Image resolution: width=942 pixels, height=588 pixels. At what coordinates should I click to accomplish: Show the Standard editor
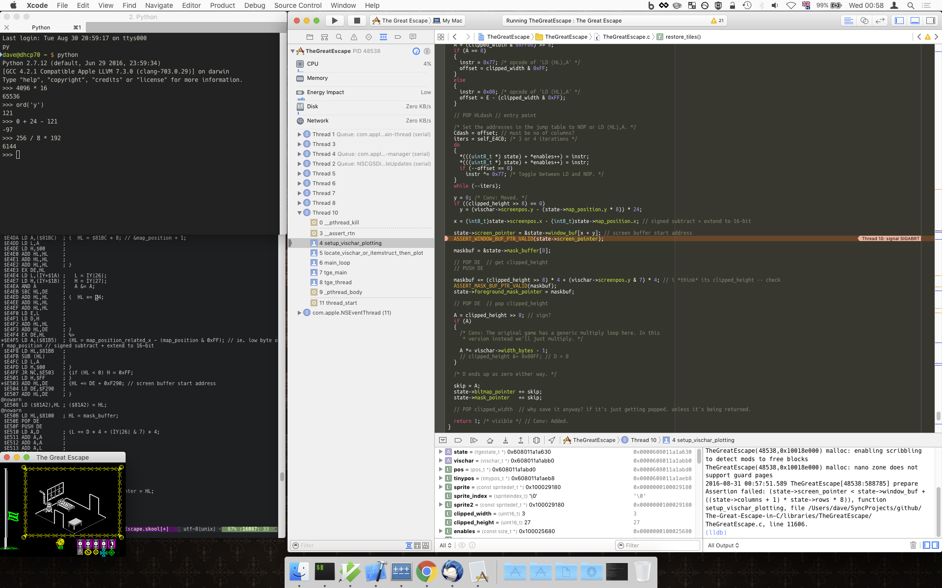pyautogui.click(x=848, y=21)
